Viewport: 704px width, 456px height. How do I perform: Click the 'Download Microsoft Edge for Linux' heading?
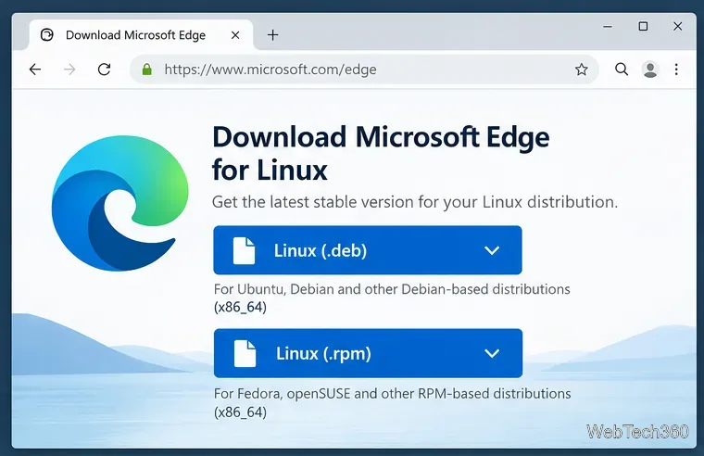pos(381,153)
